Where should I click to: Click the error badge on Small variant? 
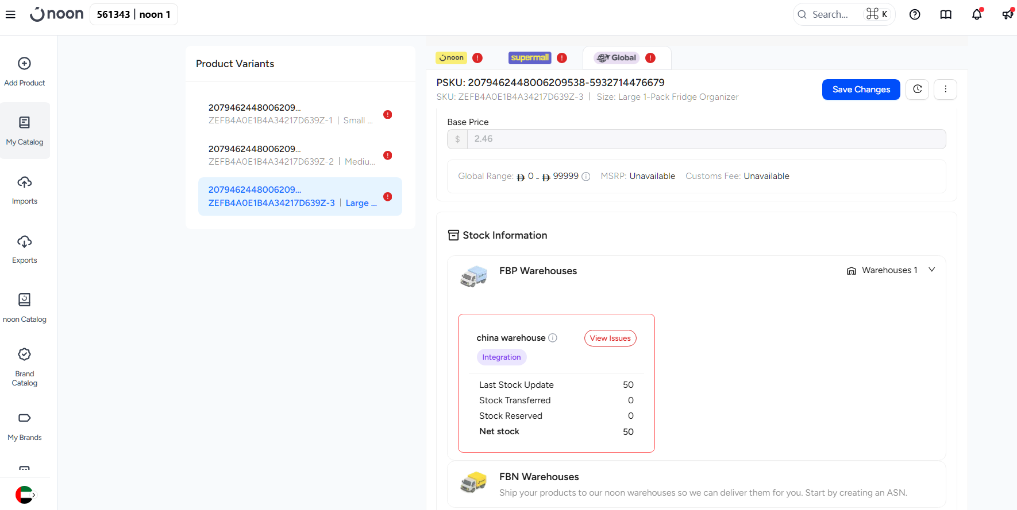(388, 114)
